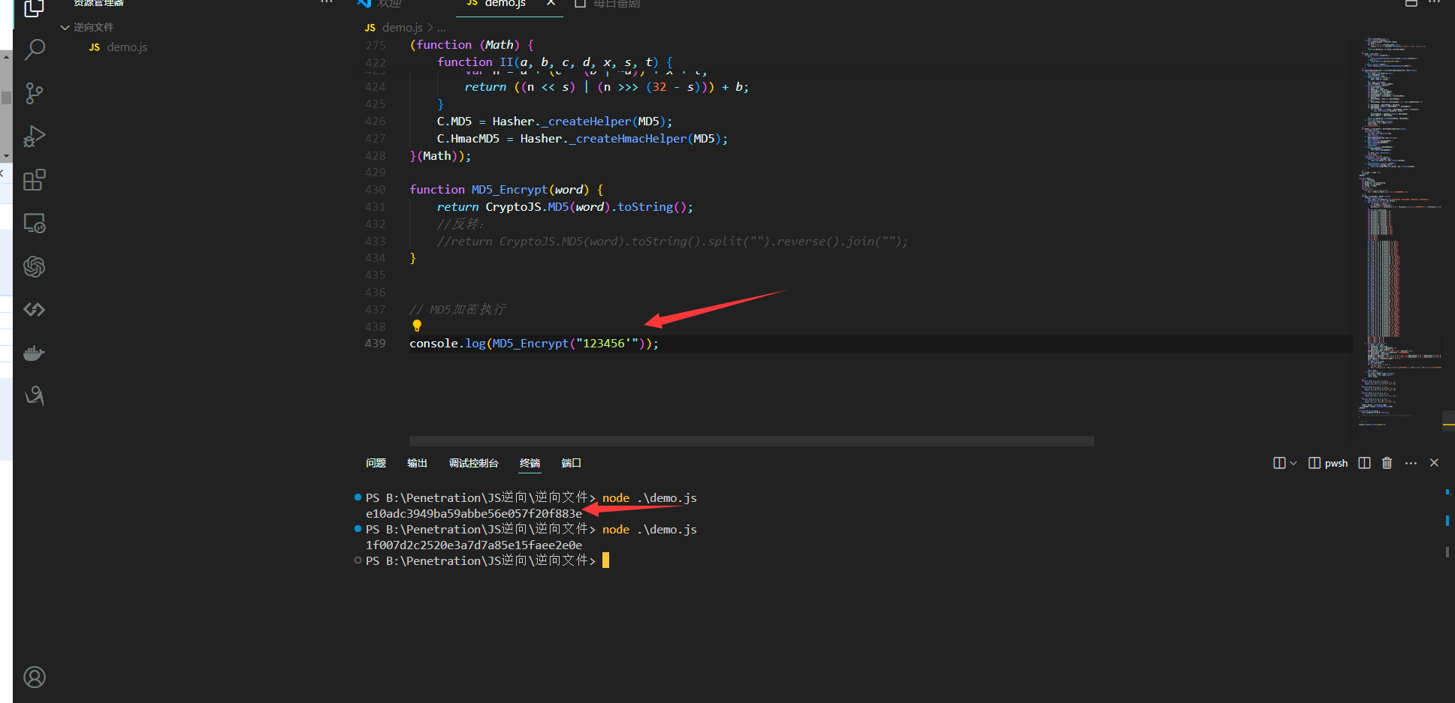The height and width of the screenshot is (703, 1455).
Task: Open the Remote Explorer view
Action: coord(35,224)
